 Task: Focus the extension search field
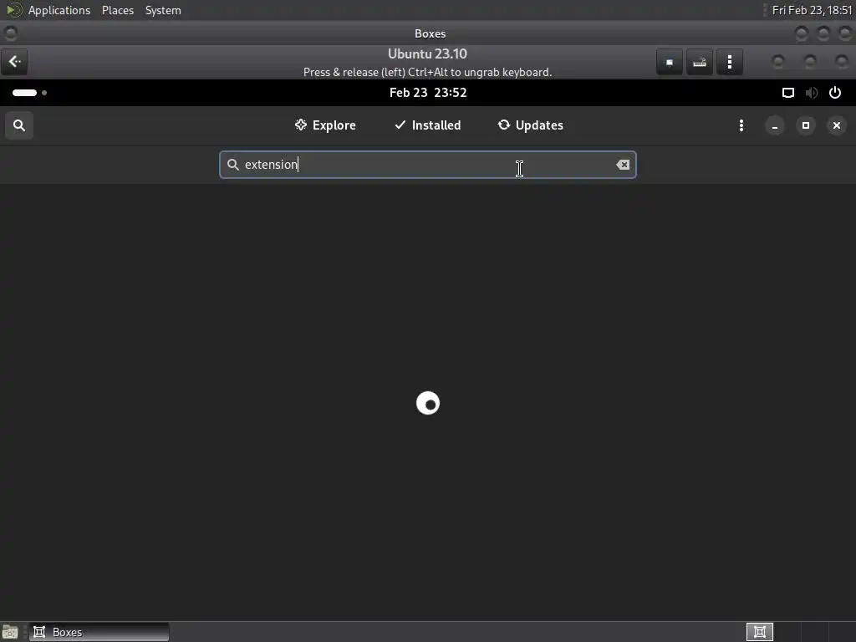pyautogui.click(x=427, y=165)
